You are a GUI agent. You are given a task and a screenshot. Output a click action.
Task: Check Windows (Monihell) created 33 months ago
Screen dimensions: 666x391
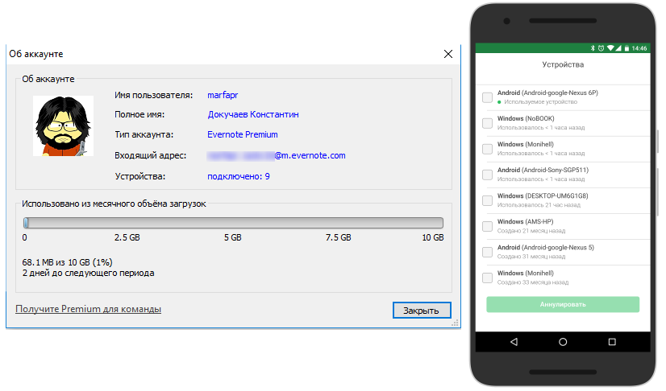click(x=487, y=278)
